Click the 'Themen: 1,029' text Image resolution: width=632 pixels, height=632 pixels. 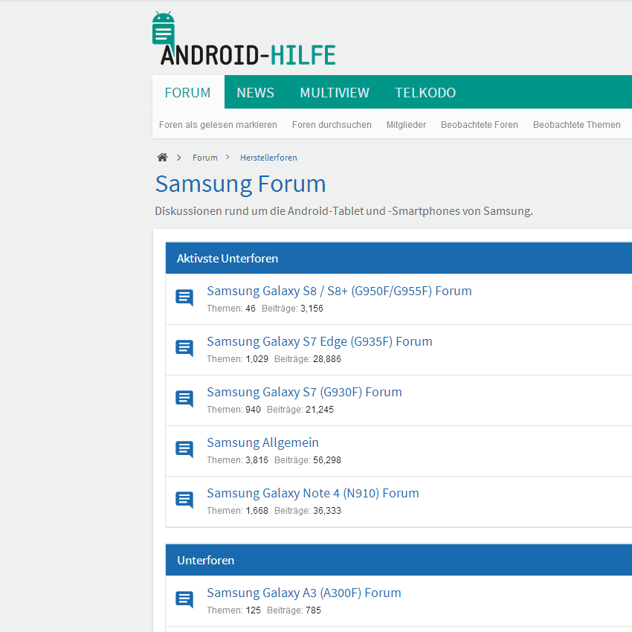pos(237,358)
